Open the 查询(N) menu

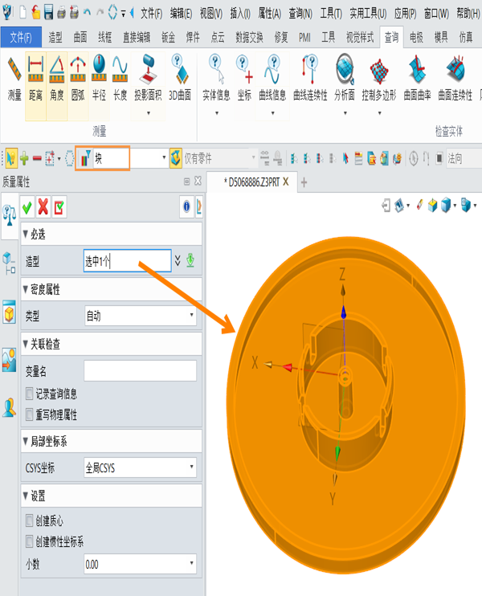click(x=300, y=14)
